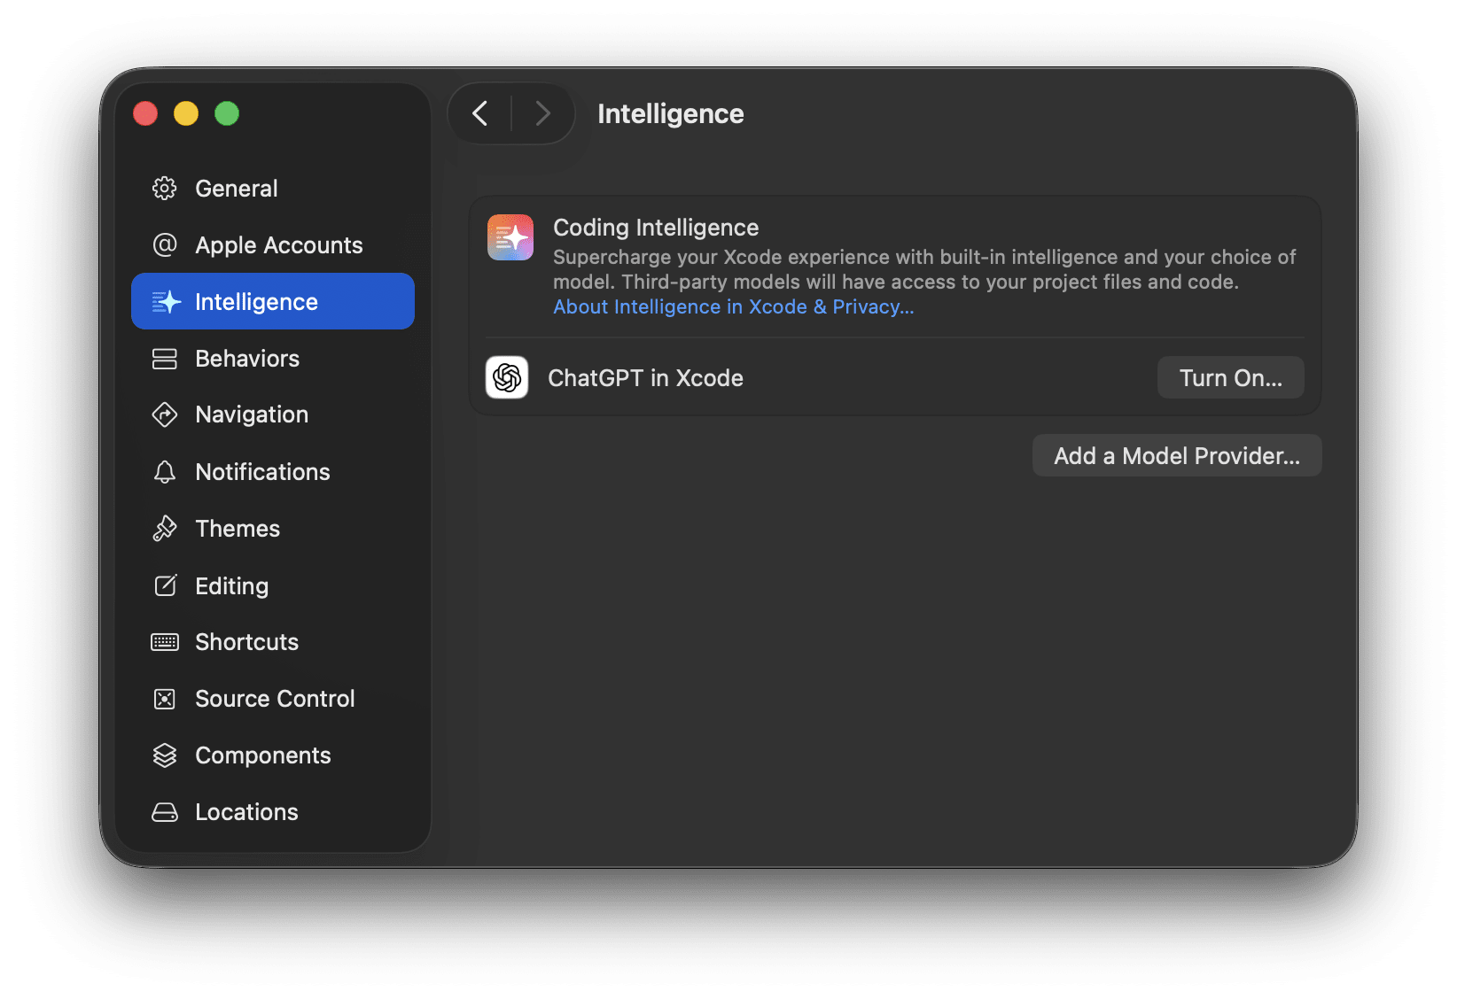Click the Navigation diamond arrow icon
The height and width of the screenshot is (999, 1457).
click(165, 414)
